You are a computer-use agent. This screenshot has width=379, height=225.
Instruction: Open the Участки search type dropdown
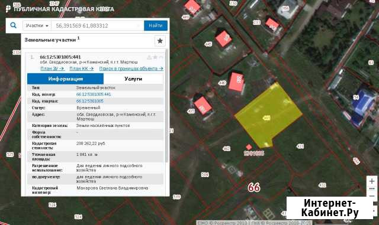(x=37, y=25)
